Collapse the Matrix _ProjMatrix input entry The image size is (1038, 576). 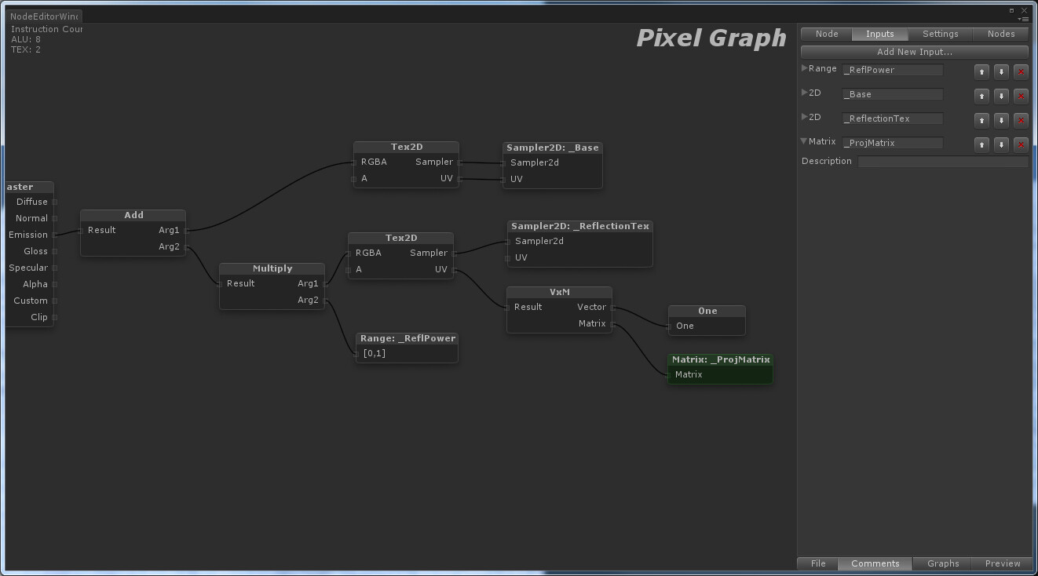(802, 141)
